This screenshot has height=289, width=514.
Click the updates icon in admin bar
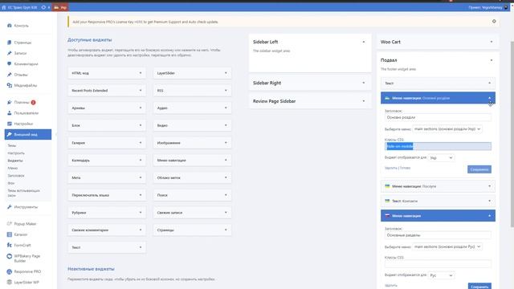pyautogui.click(x=43, y=7)
